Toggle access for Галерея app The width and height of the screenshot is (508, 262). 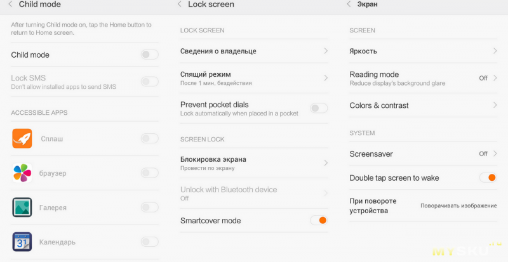(150, 207)
